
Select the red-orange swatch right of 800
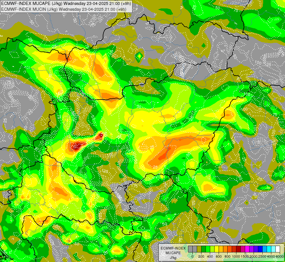point(230,249)
